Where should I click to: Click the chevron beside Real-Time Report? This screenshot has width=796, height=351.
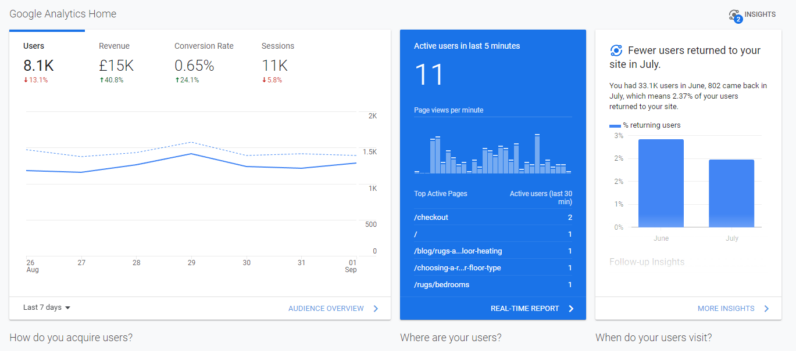(571, 309)
